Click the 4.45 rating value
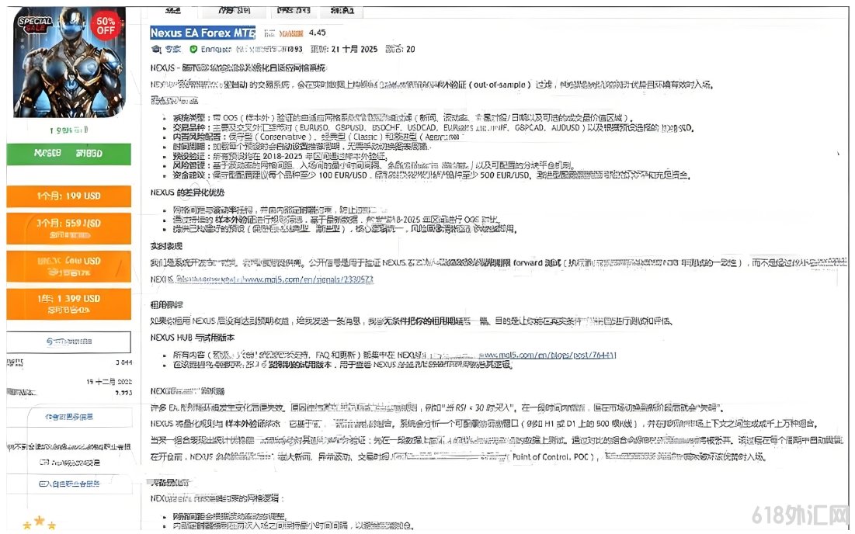 coord(318,33)
